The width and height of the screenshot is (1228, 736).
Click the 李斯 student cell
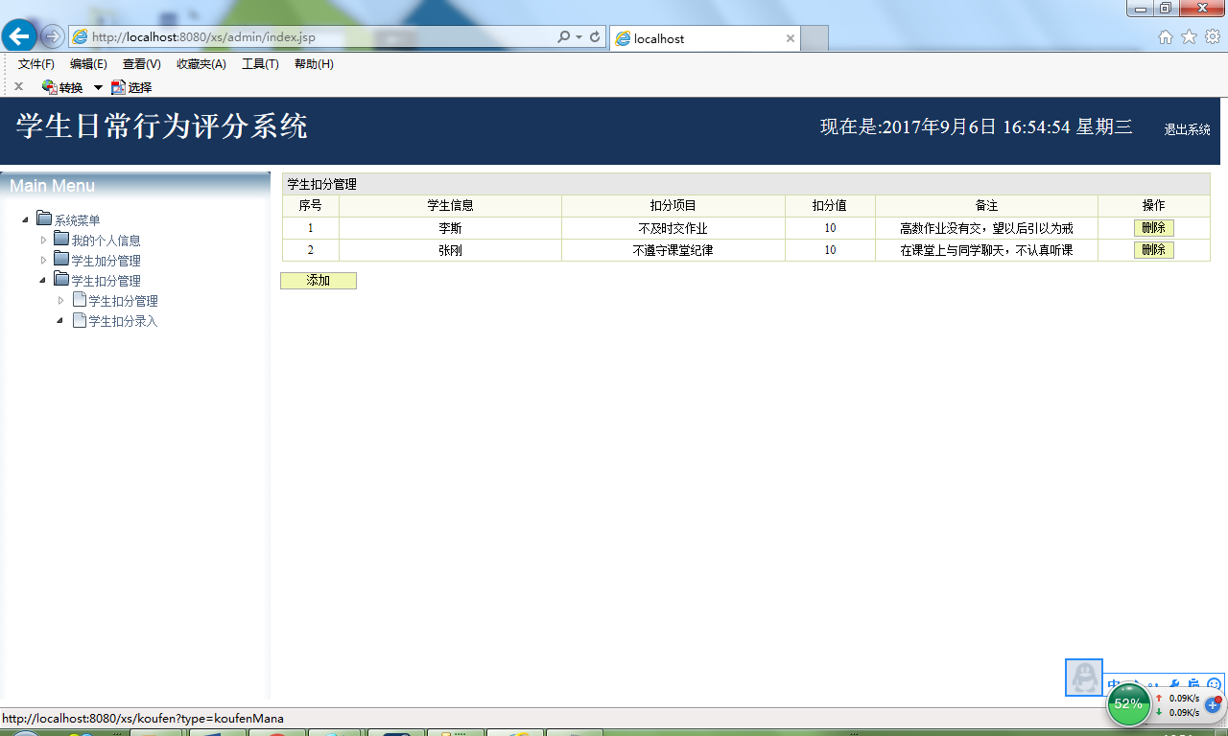pyautogui.click(x=450, y=228)
